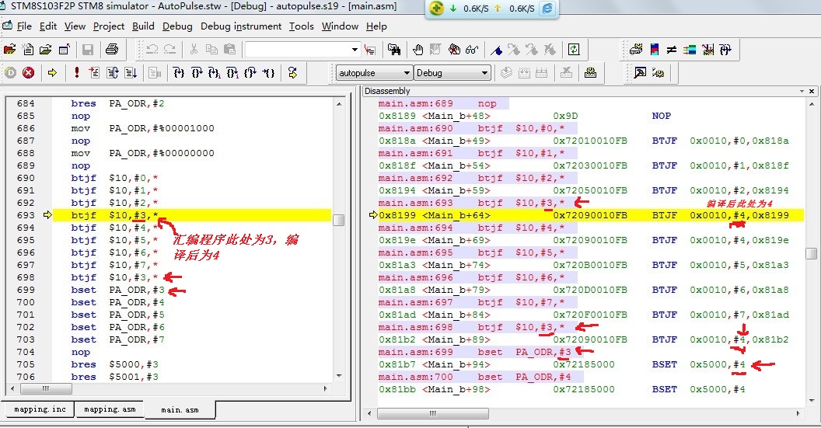Viewport: 821px width, 428px height.
Task: Switch to the mapping.inc tab
Action: pyautogui.click(x=40, y=409)
